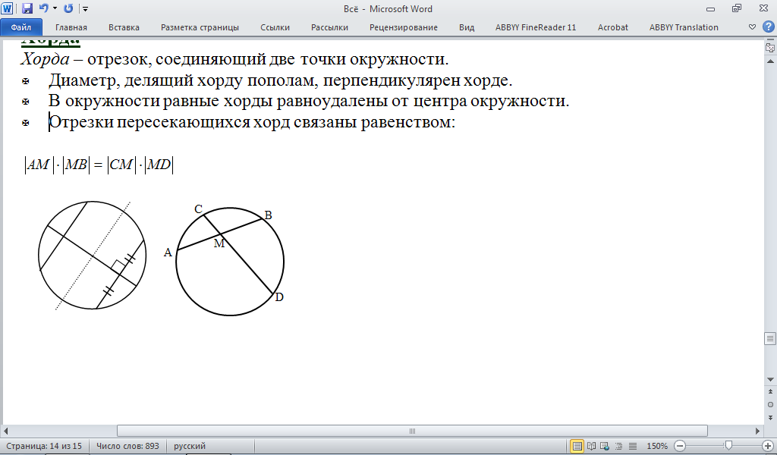This screenshot has width=777, height=455.
Task: Open Word Help with question mark icon
Action: pyautogui.click(x=768, y=27)
